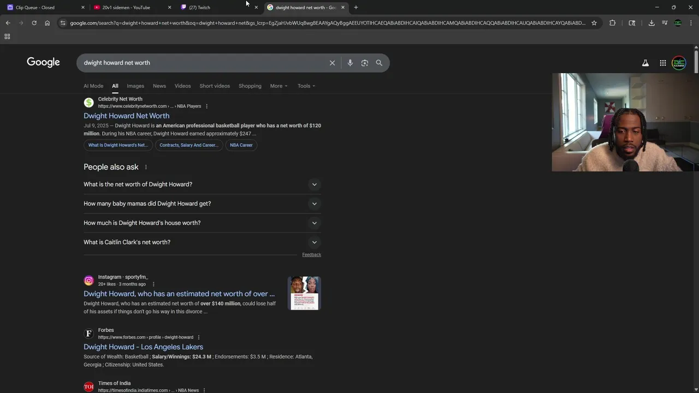
Task: Open 'Dwight Howard - Los Angeles Lakers' Forbes link
Action: [x=143, y=347]
